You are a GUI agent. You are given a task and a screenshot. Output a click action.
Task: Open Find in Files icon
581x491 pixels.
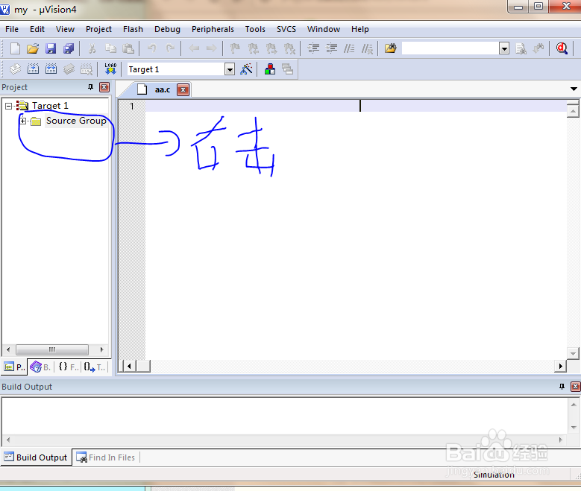tap(391, 48)
